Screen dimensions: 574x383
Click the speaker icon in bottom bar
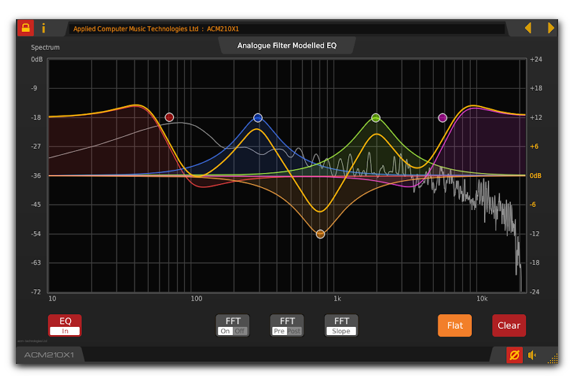pyautogui.click(x=532, y=355)
